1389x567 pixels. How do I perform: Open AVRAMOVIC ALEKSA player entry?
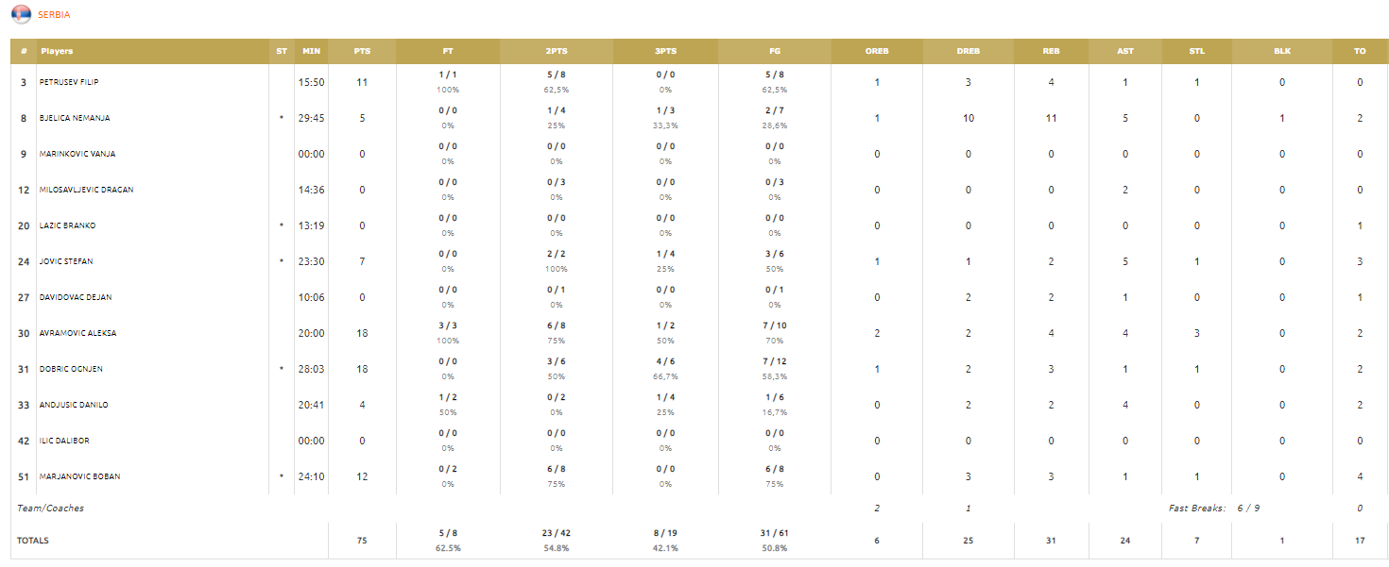(77, 333)
